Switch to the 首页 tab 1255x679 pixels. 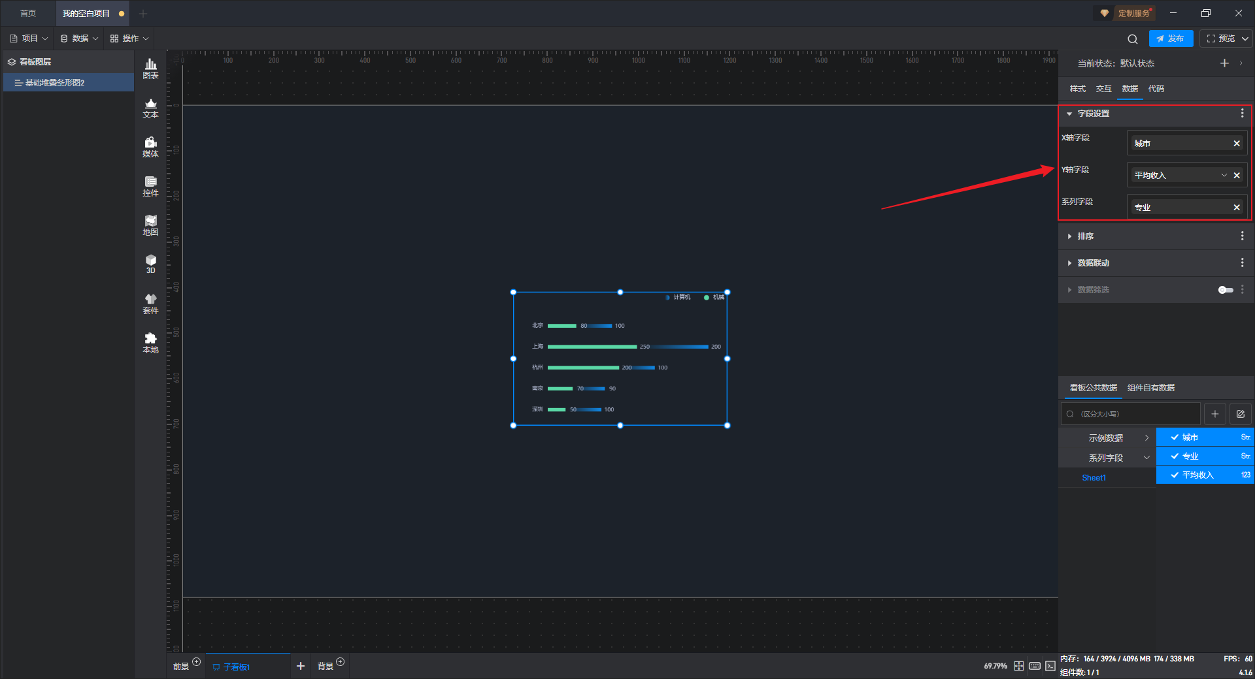tap(28, 13)
